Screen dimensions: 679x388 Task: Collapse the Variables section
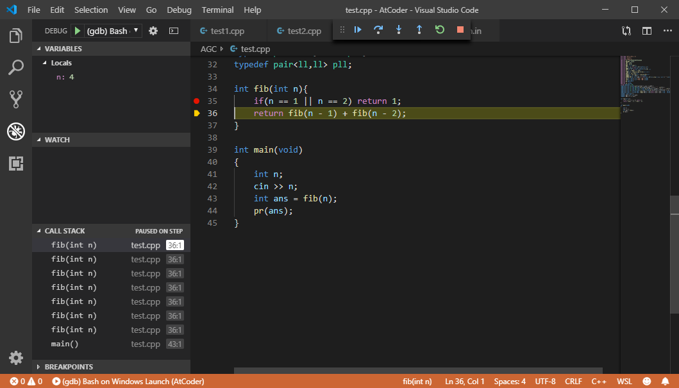[63, 49]
